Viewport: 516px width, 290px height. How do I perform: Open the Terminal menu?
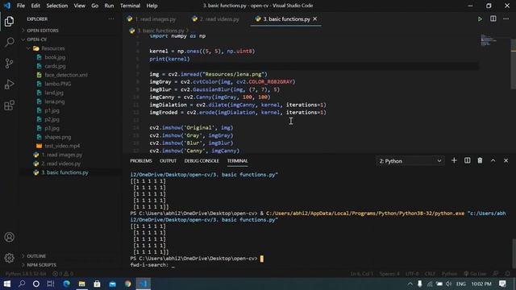tap(130, 6)
